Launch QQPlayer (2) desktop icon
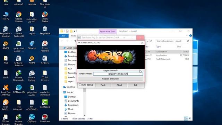This screenshot has width=222, height=125. 19,89
